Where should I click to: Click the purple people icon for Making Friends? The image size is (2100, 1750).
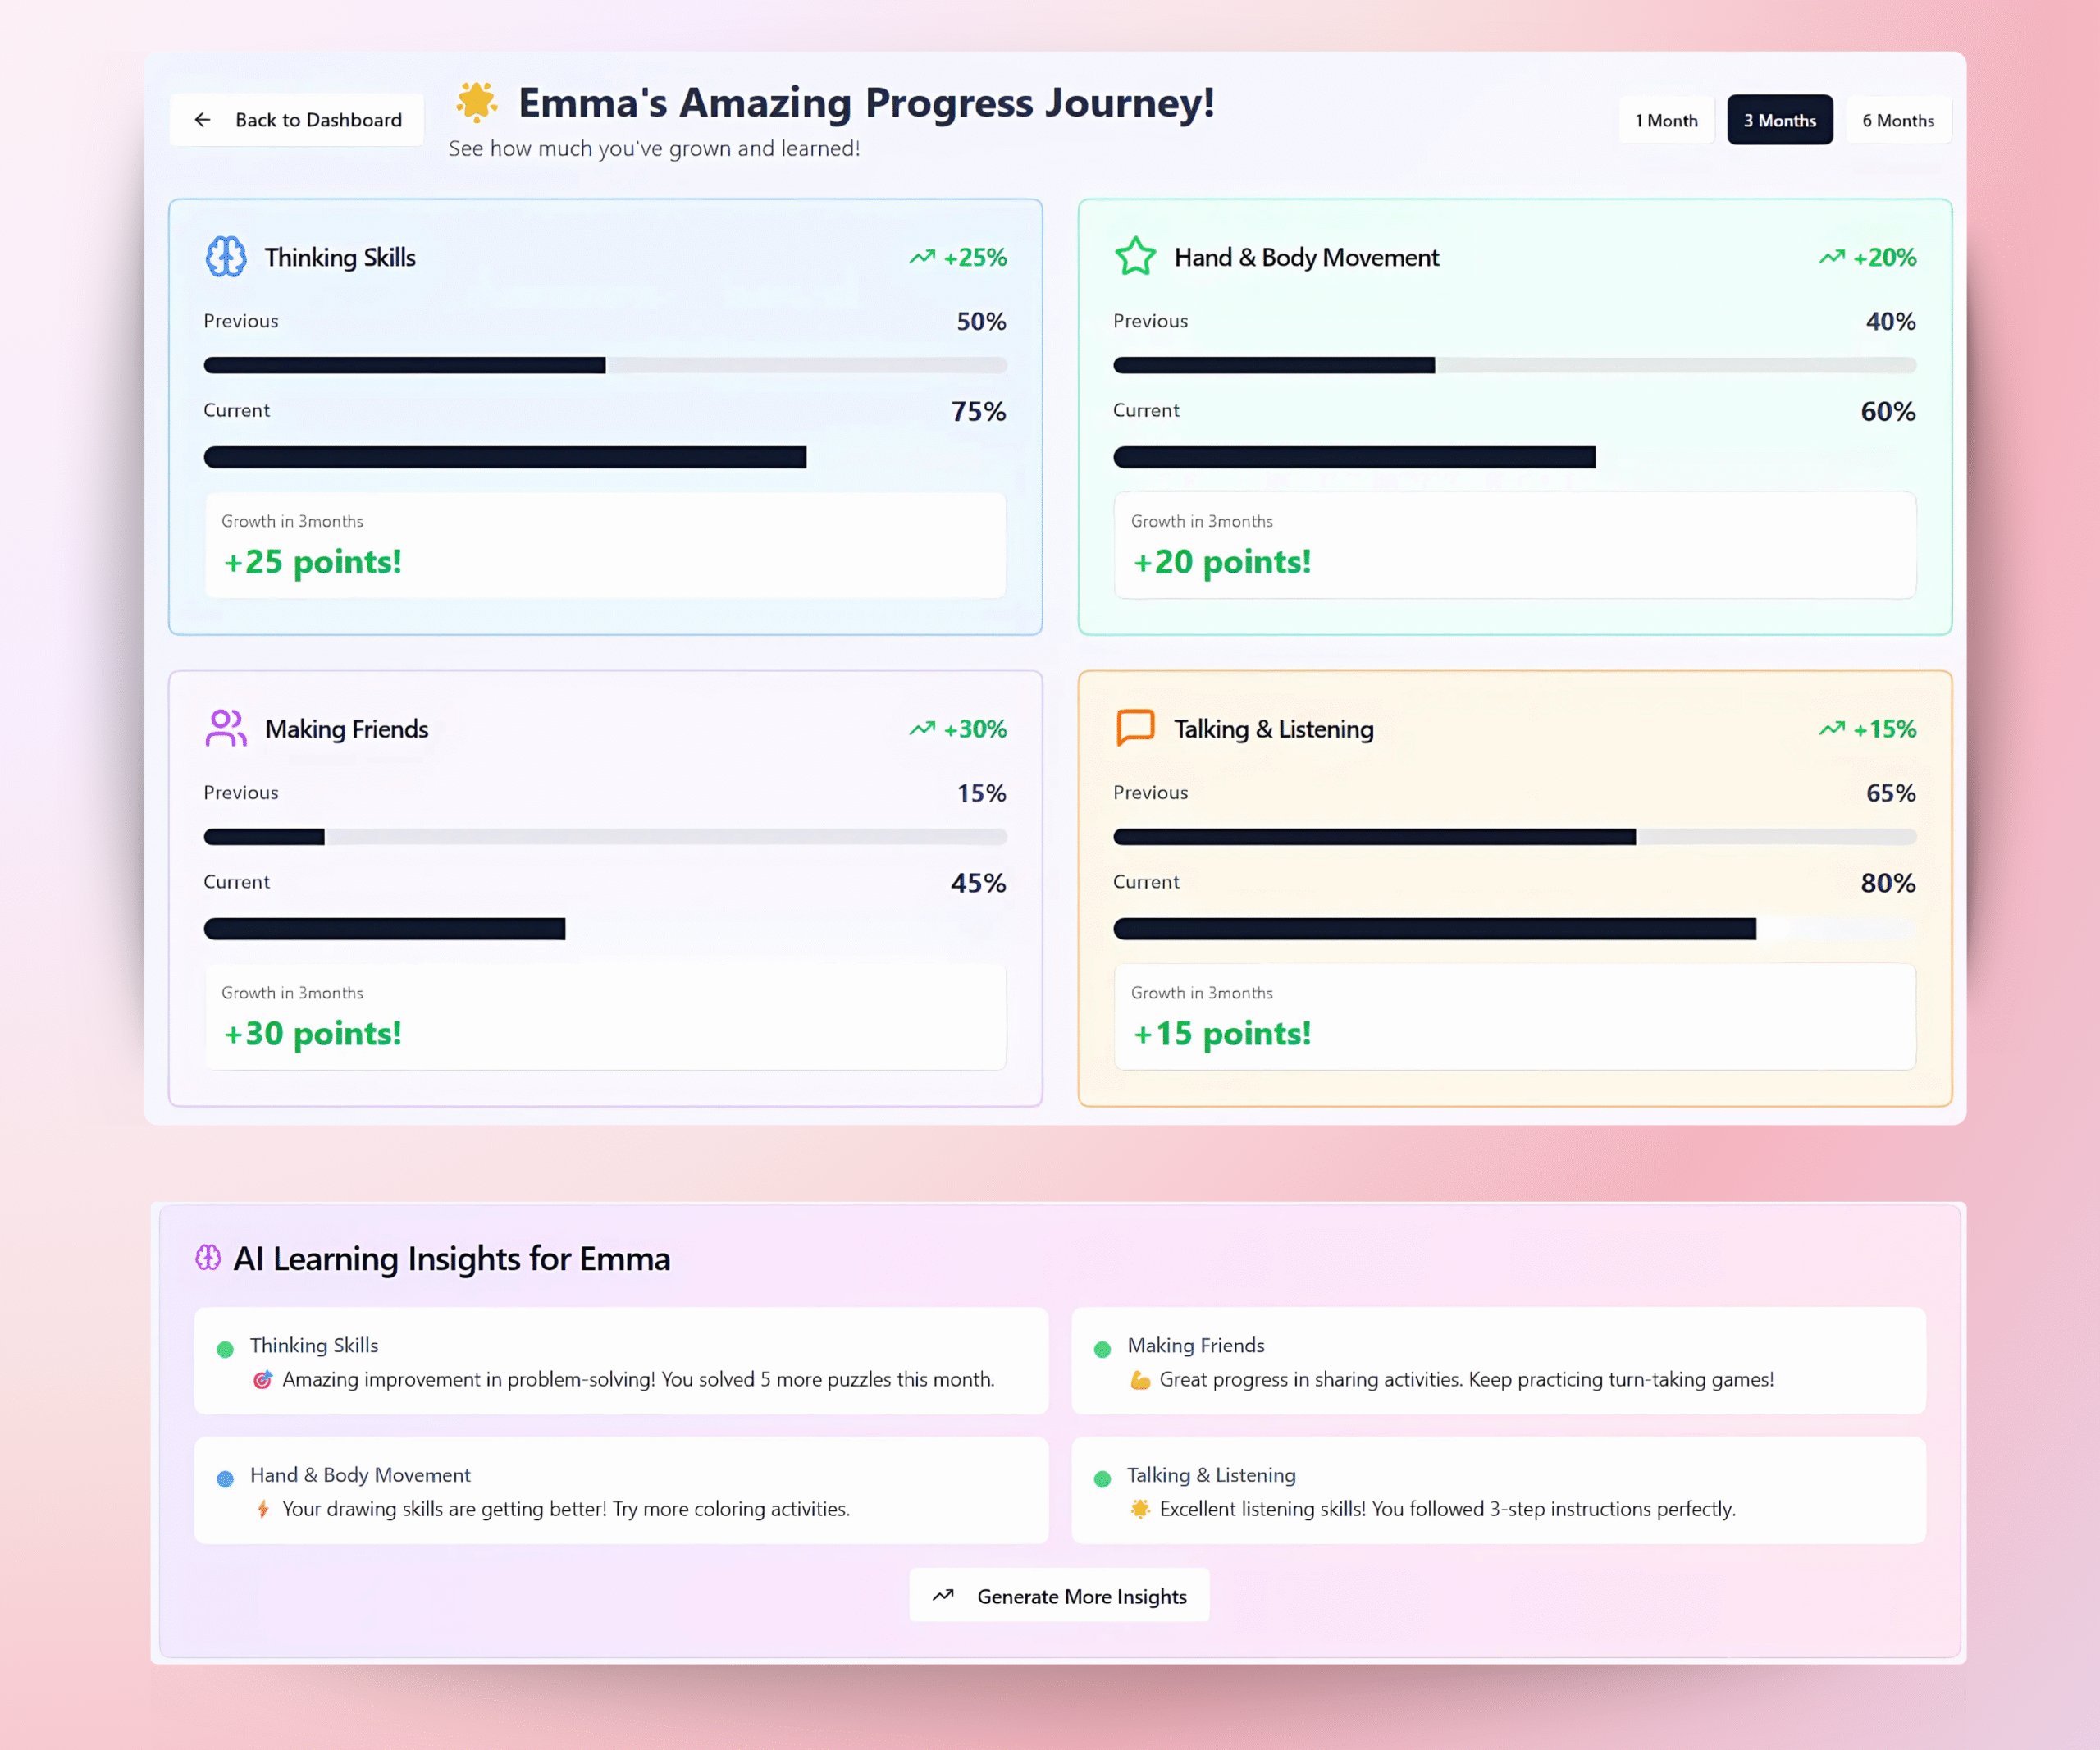[x=226, y=728]
